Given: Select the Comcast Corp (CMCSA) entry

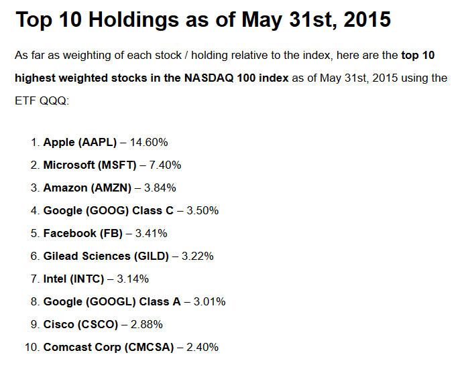Looking at the screenshot, I should click(108, 347).
